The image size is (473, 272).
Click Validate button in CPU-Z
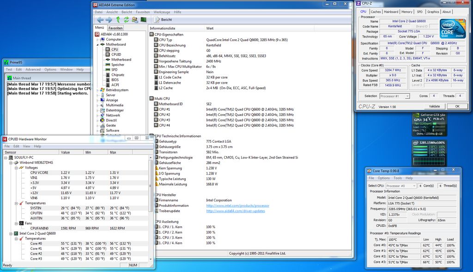[x=434, y=107]
